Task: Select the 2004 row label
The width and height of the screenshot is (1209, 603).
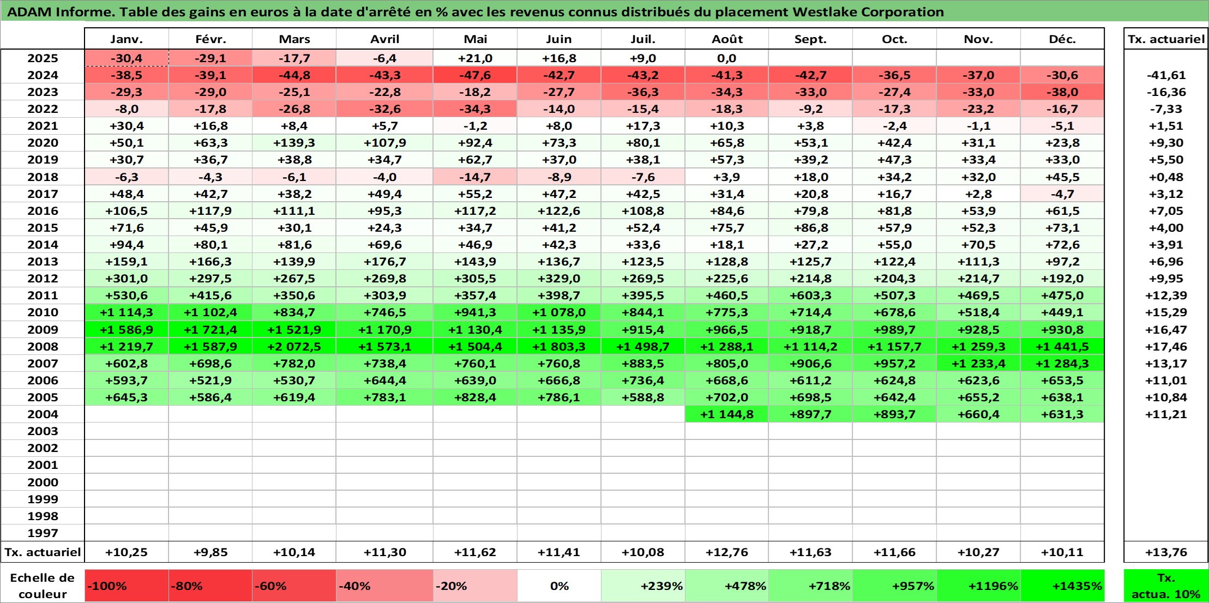Action: [x=43, y=414]
